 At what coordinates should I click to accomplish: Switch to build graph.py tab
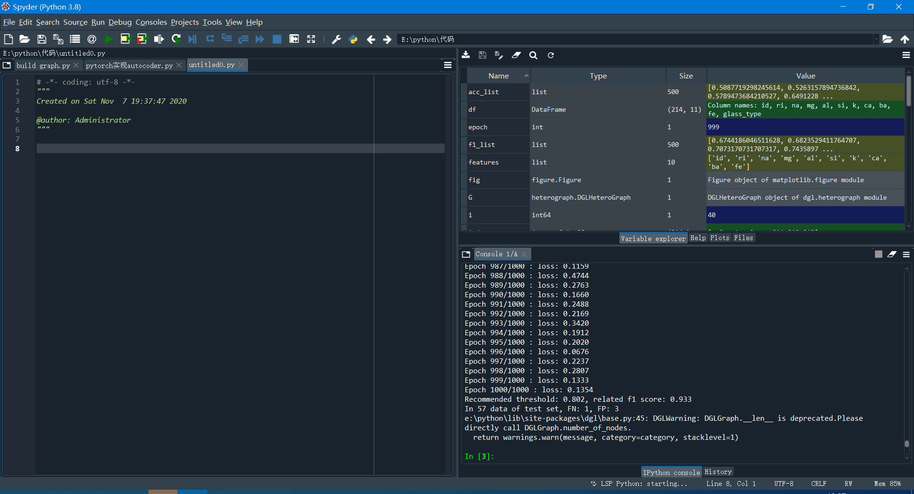pos(43,66)
